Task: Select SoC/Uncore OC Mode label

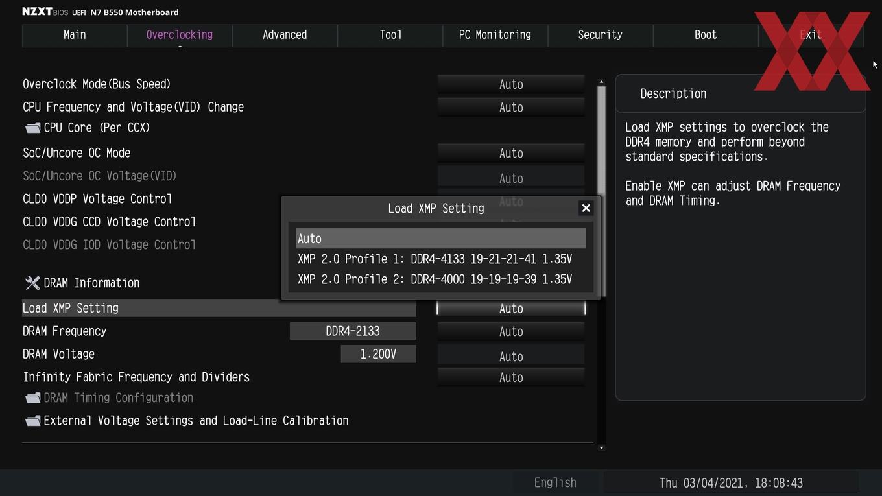Action: tap(77, 153)
